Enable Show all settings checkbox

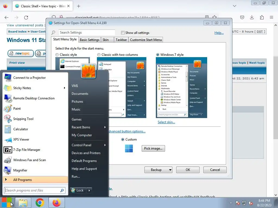click(123, 33)
